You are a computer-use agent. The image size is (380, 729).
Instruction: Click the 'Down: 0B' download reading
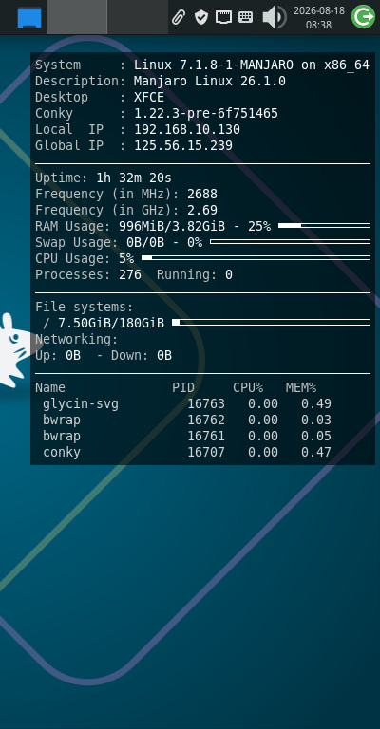pyautogui.click(x=142, y=356)
